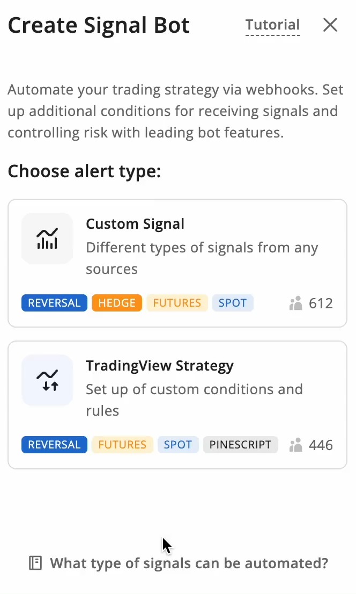Image resolution: width=356 pixels, height=594 pixels.
Task: Click the FUTURES tag under TradingView Strategy
Action: pos(122,445)
